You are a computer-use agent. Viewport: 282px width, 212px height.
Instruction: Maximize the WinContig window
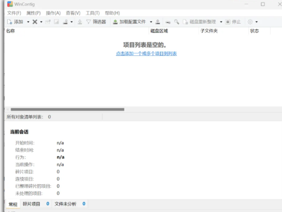click(x=263, y=4)
